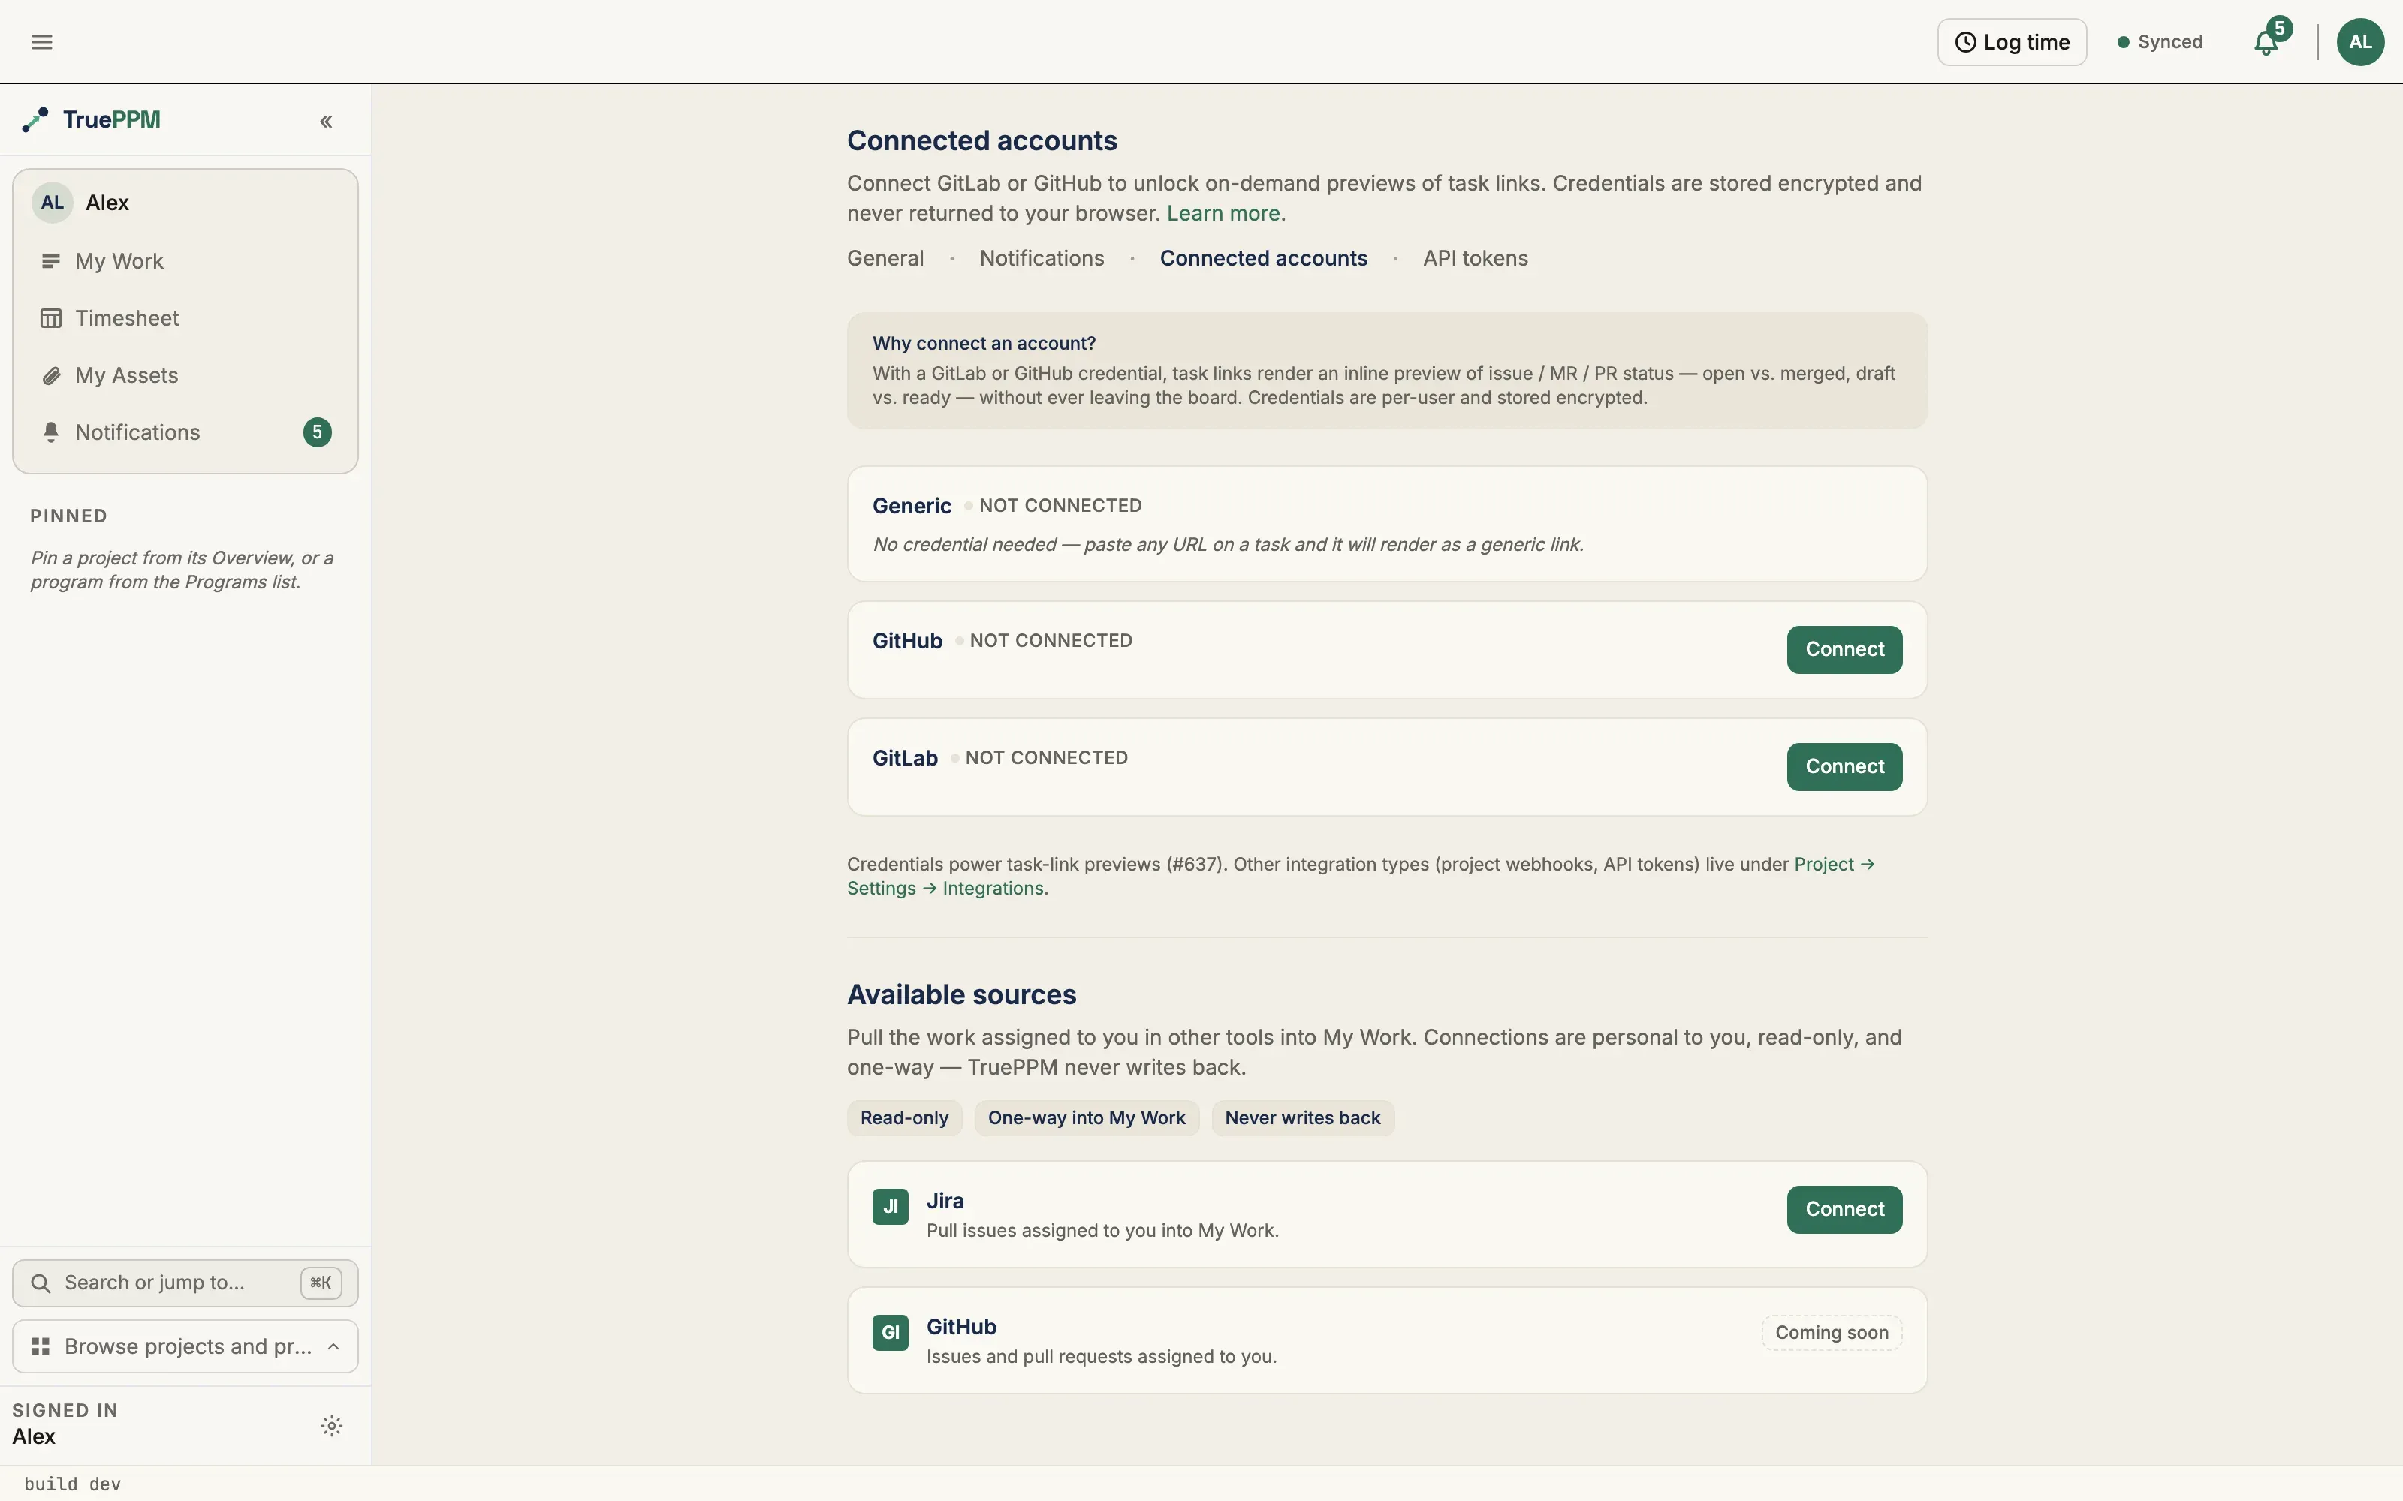
Task: Click the Alex avatar in sidebar
Action: (x=53, y=203)
